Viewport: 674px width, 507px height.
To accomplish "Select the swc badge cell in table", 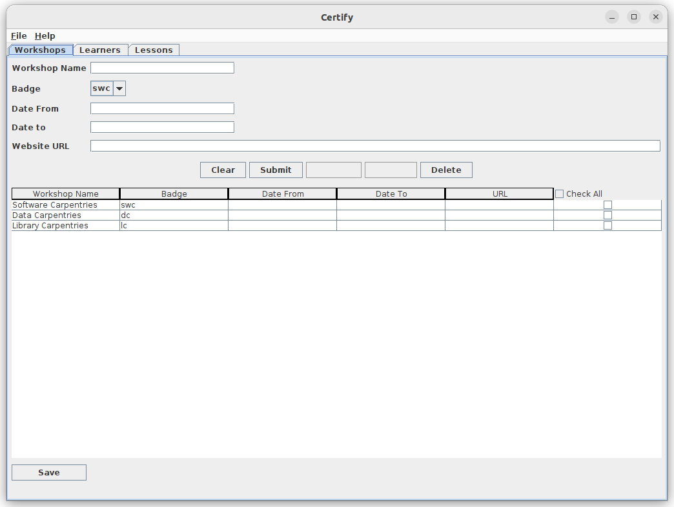I will [174, 204].
